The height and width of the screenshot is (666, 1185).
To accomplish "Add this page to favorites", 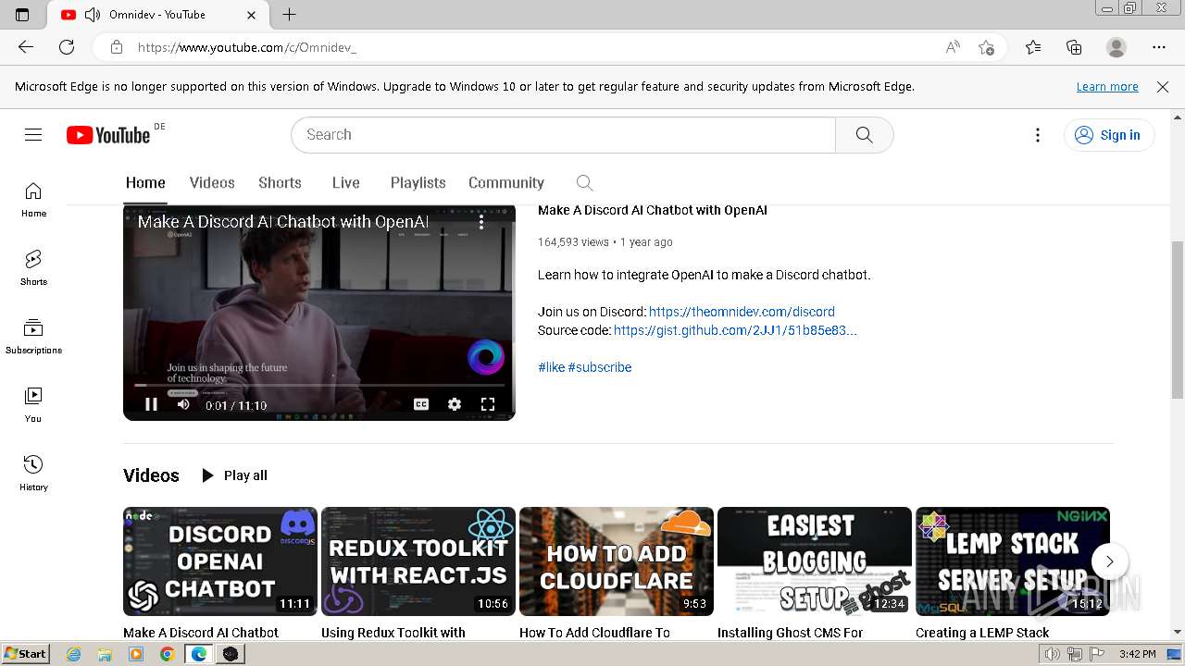I will click(986, 47).
